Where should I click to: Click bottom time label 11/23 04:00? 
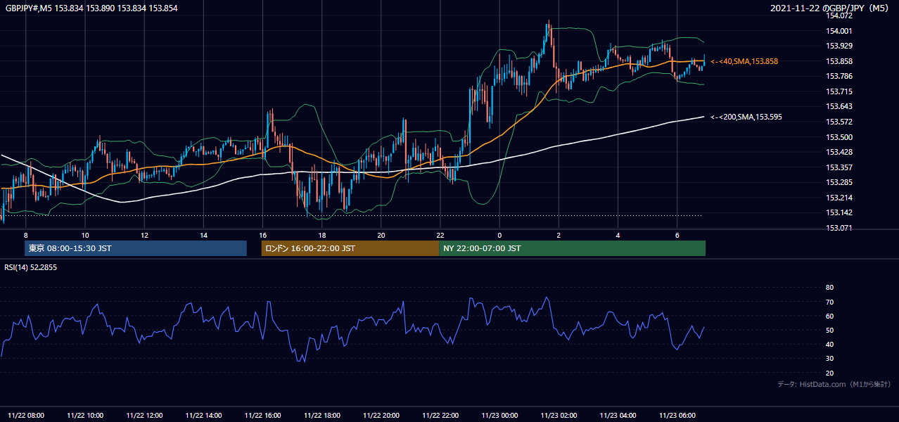click(x=618, y=416)
